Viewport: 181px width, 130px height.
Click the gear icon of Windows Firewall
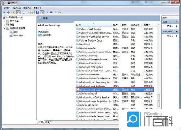pos(77,94)
